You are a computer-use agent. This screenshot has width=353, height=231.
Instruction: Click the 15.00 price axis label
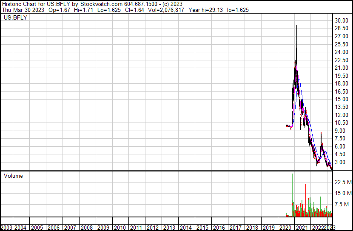(x=341, y=100)
